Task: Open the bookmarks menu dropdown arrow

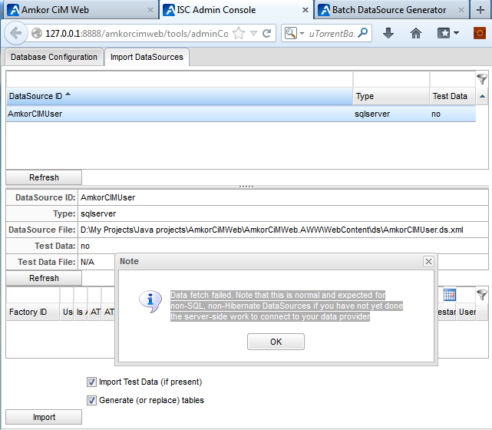Action: [456, 33]
